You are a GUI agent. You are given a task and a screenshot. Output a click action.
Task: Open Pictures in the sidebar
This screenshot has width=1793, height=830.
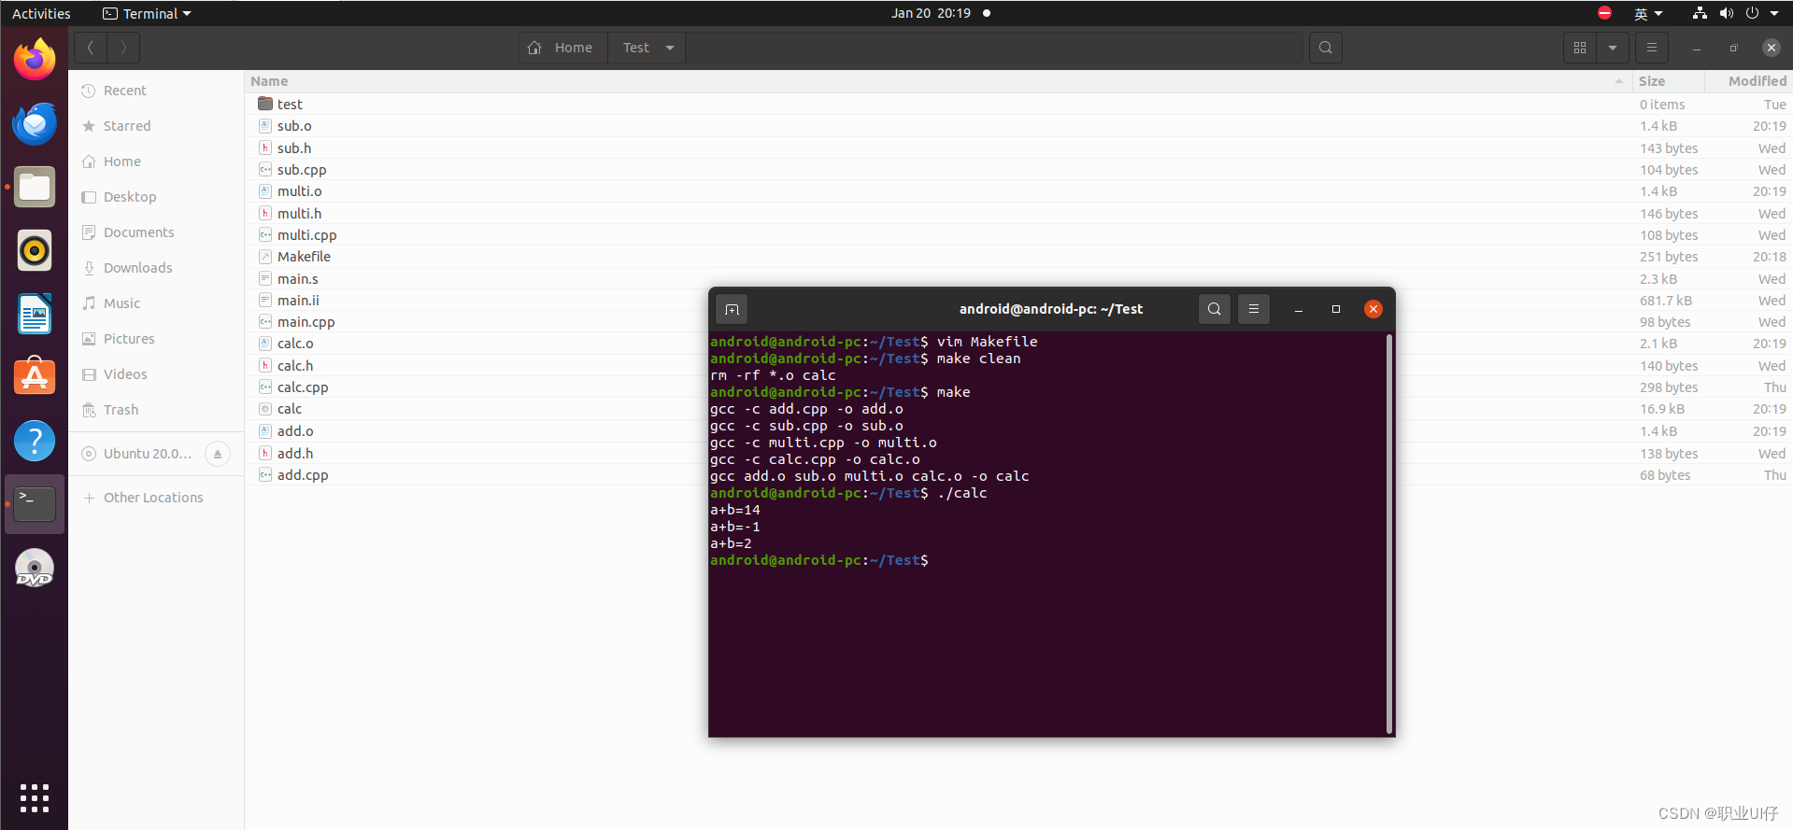click(x=156, y=339)
